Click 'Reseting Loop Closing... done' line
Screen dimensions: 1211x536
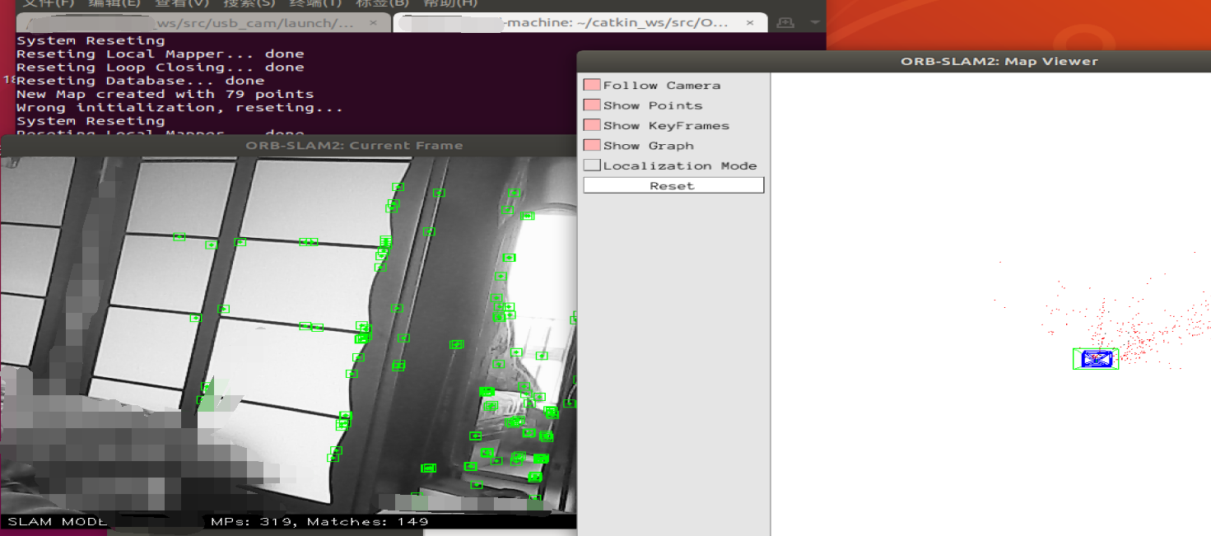click(x=161, y=68)
